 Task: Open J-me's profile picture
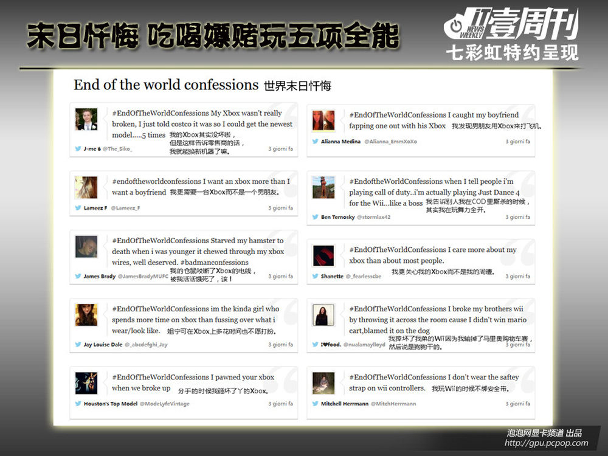click(86, 119)
